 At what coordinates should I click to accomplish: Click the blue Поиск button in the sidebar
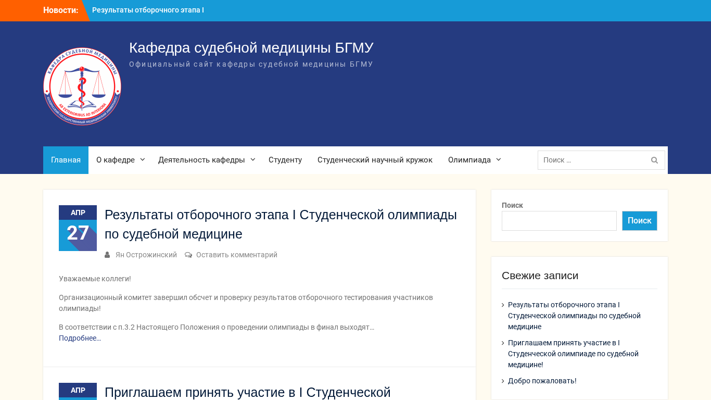coord(640,221)
